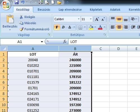Open fill color palette dropdown arrow
Image resolution: width=140 pixels, height=112 pixels.
coord(95,27)
